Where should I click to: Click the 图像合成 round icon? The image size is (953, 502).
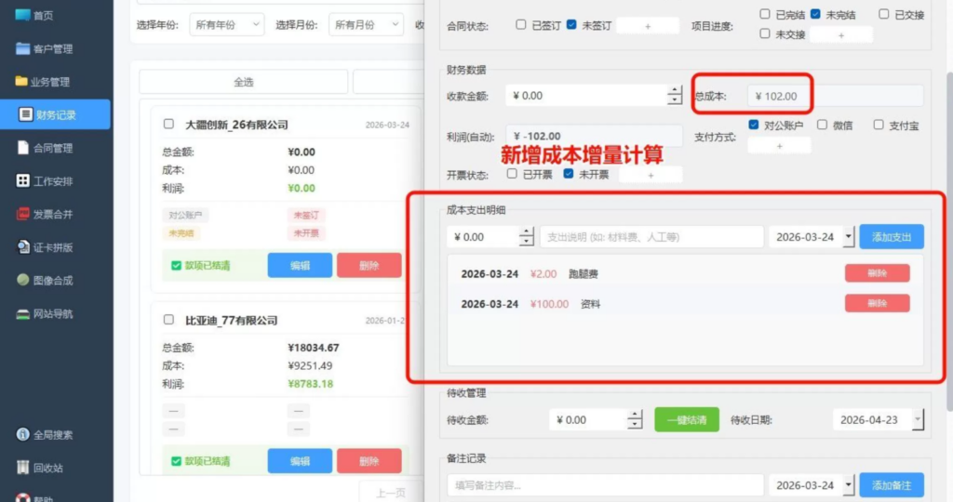(22, 280)
